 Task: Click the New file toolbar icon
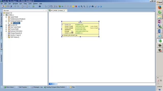click(3, 6)
